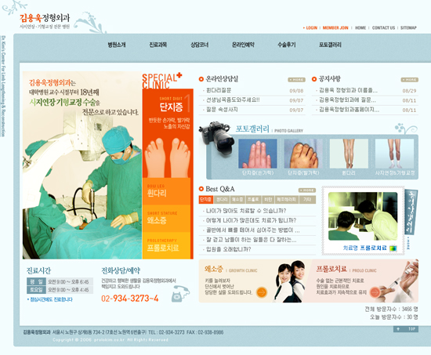Open the 수술후기 menu
This screenshot has height=355, width=431.
[287, 45]
